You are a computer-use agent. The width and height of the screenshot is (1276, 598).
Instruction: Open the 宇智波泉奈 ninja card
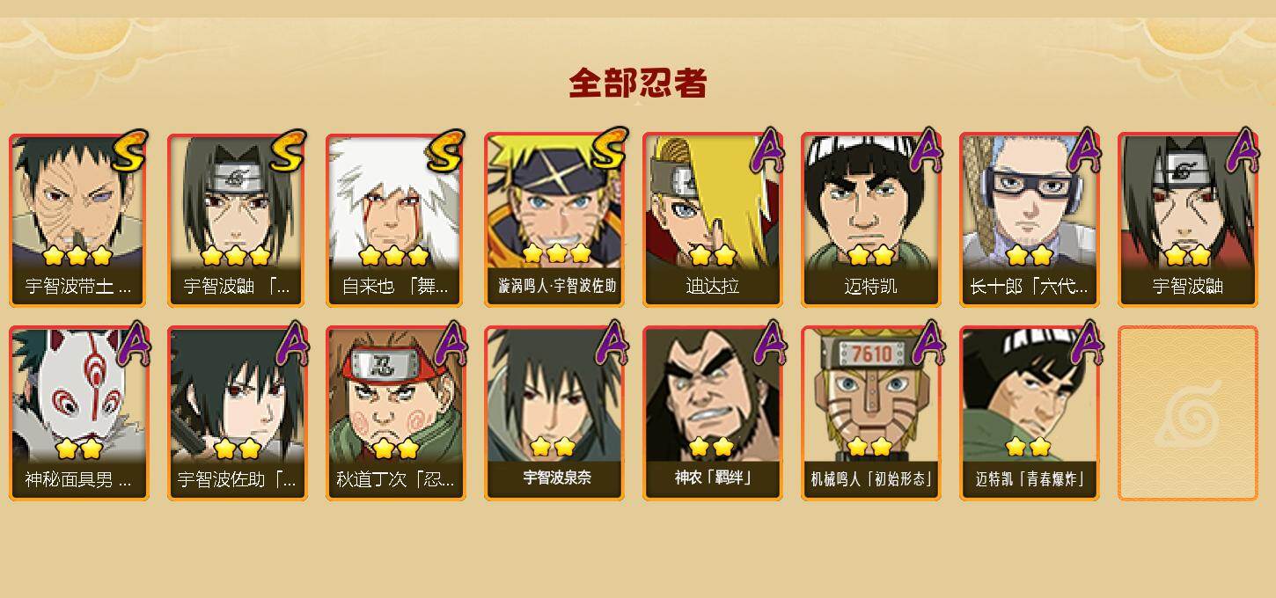click(x=554, y=413)
